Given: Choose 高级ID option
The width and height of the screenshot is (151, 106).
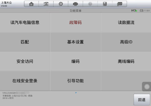Looking at the screenshot, I should [126, 42].
